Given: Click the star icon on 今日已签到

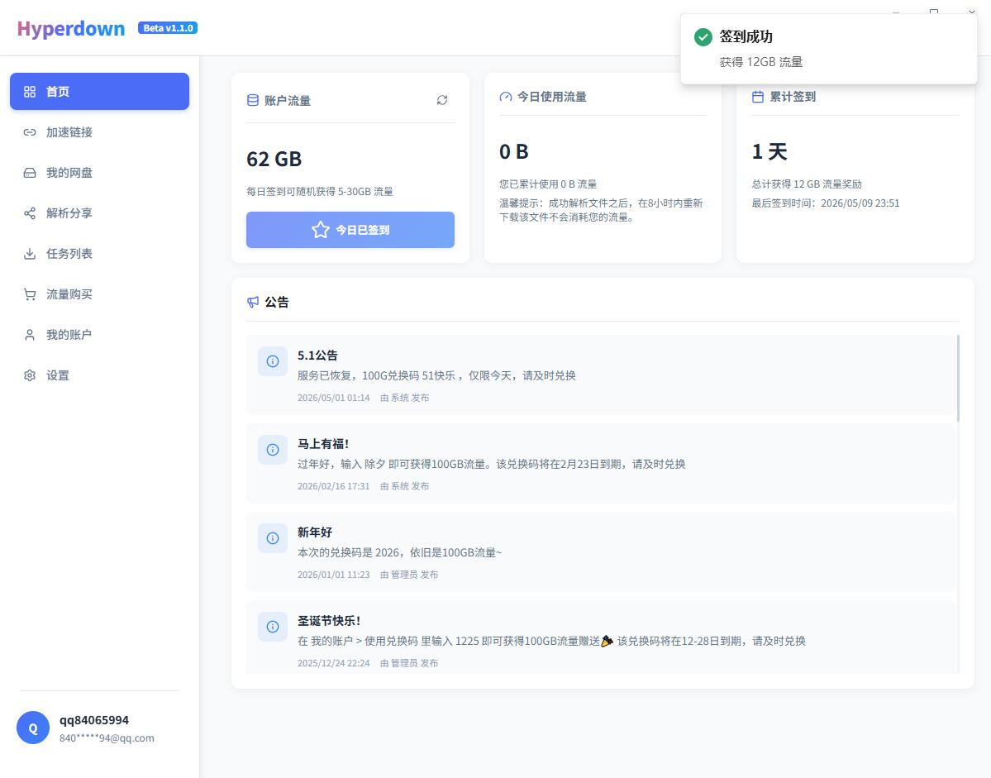Looking at the screenshot, I should (321, 229).
